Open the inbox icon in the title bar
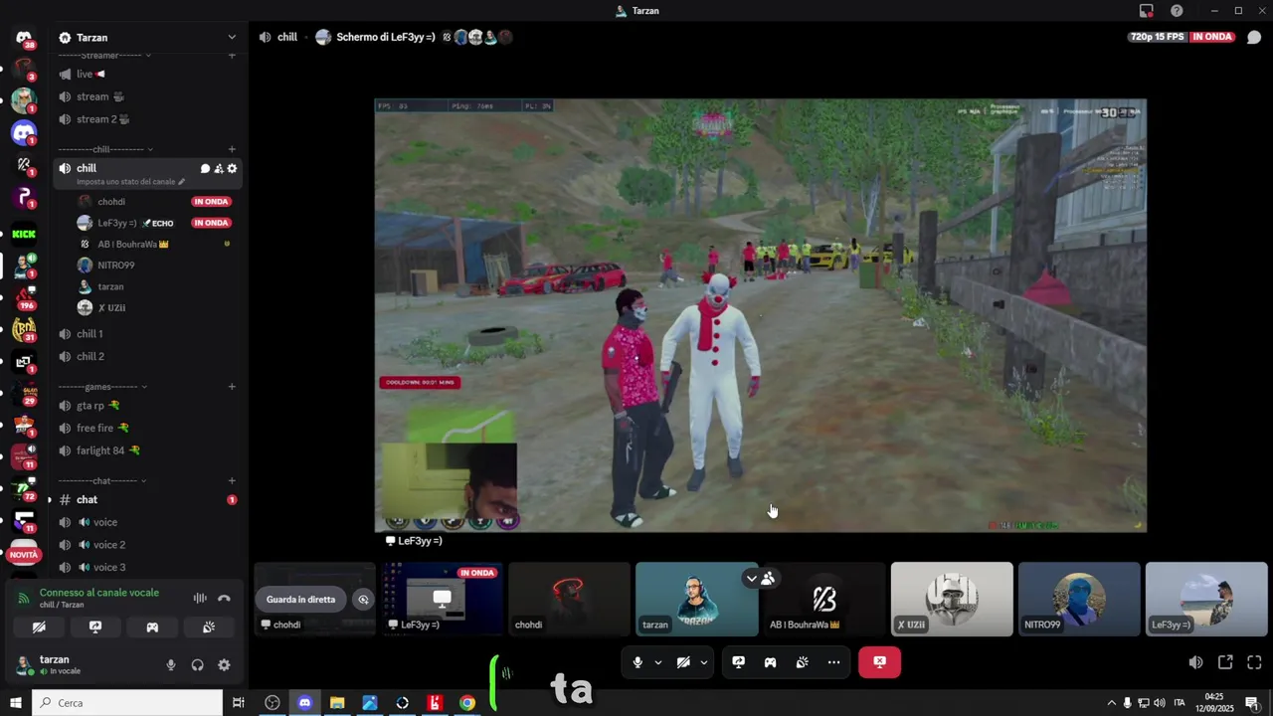This screenshot has height=716, width=1273. 1147,11
